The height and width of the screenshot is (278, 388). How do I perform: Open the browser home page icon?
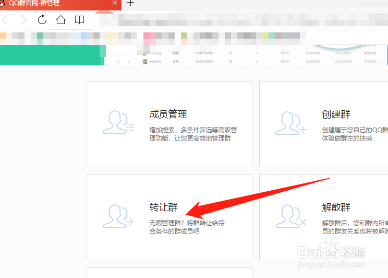pyautogui.click(x=60, y=19)
